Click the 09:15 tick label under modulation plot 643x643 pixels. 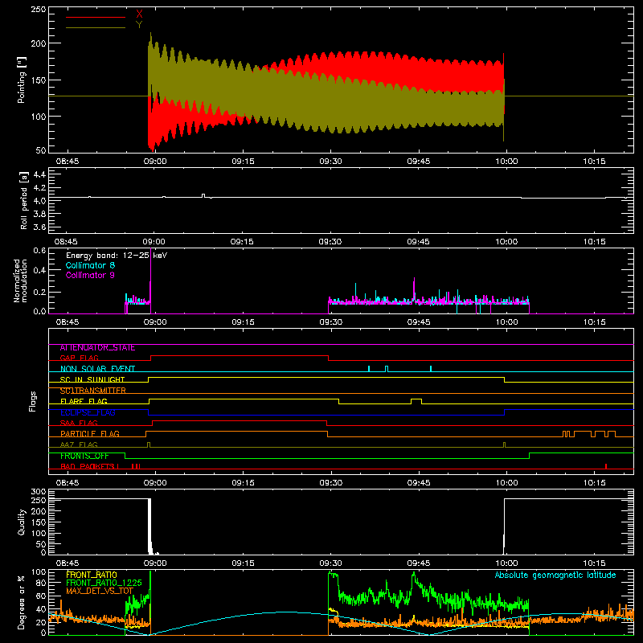pyautogui.click(x=243, y=322)
